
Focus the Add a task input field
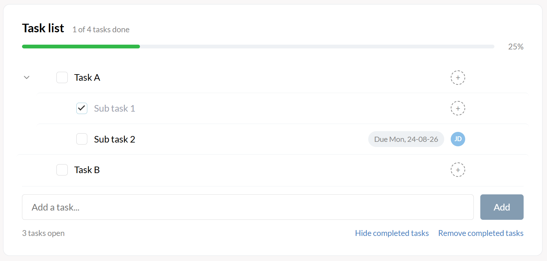(248, 207)
